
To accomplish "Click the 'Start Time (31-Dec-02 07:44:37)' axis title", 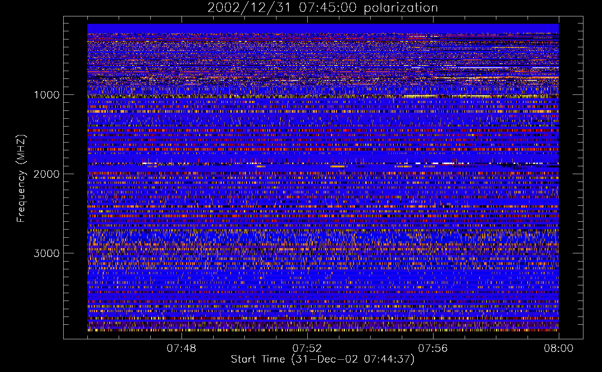I will pos(323,359).
